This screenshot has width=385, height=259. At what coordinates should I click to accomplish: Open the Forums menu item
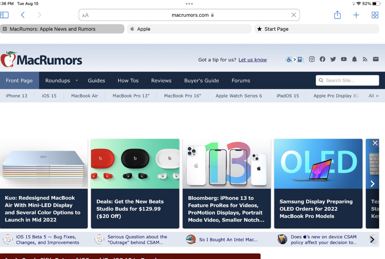coord(241,80)
